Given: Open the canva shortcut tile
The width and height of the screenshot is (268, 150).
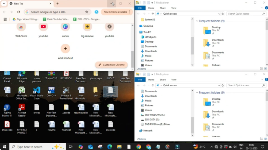Looking at the screenshot, I should (65, 27).
